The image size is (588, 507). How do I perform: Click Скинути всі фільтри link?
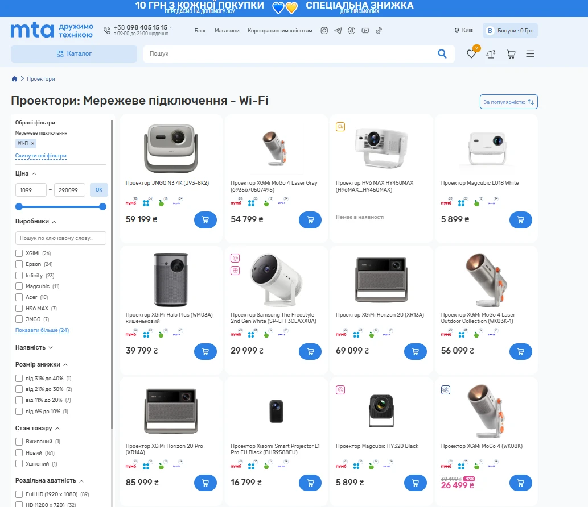(x=41, y=156)
